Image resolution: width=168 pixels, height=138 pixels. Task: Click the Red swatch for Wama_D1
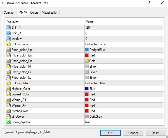pos(87,100)
